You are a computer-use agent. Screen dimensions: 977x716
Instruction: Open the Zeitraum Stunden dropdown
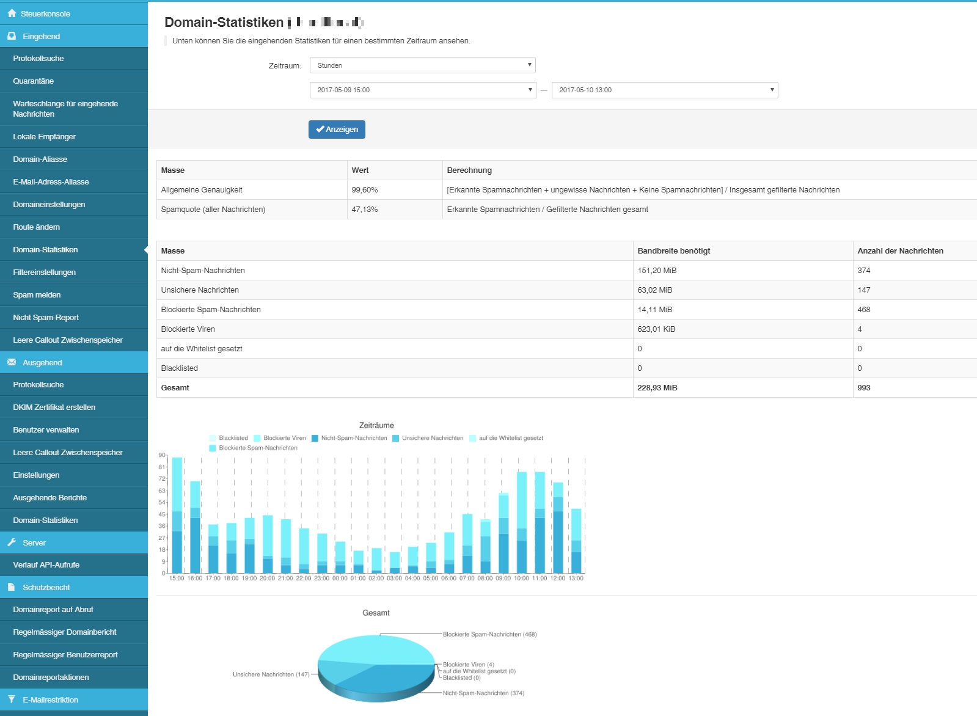[422, 65]
